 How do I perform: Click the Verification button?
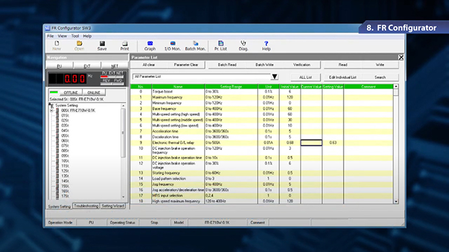click(x=302, y=65)
